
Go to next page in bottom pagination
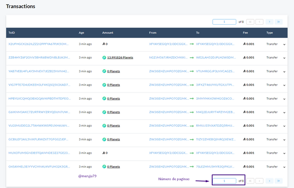click(x=270, y=181)
